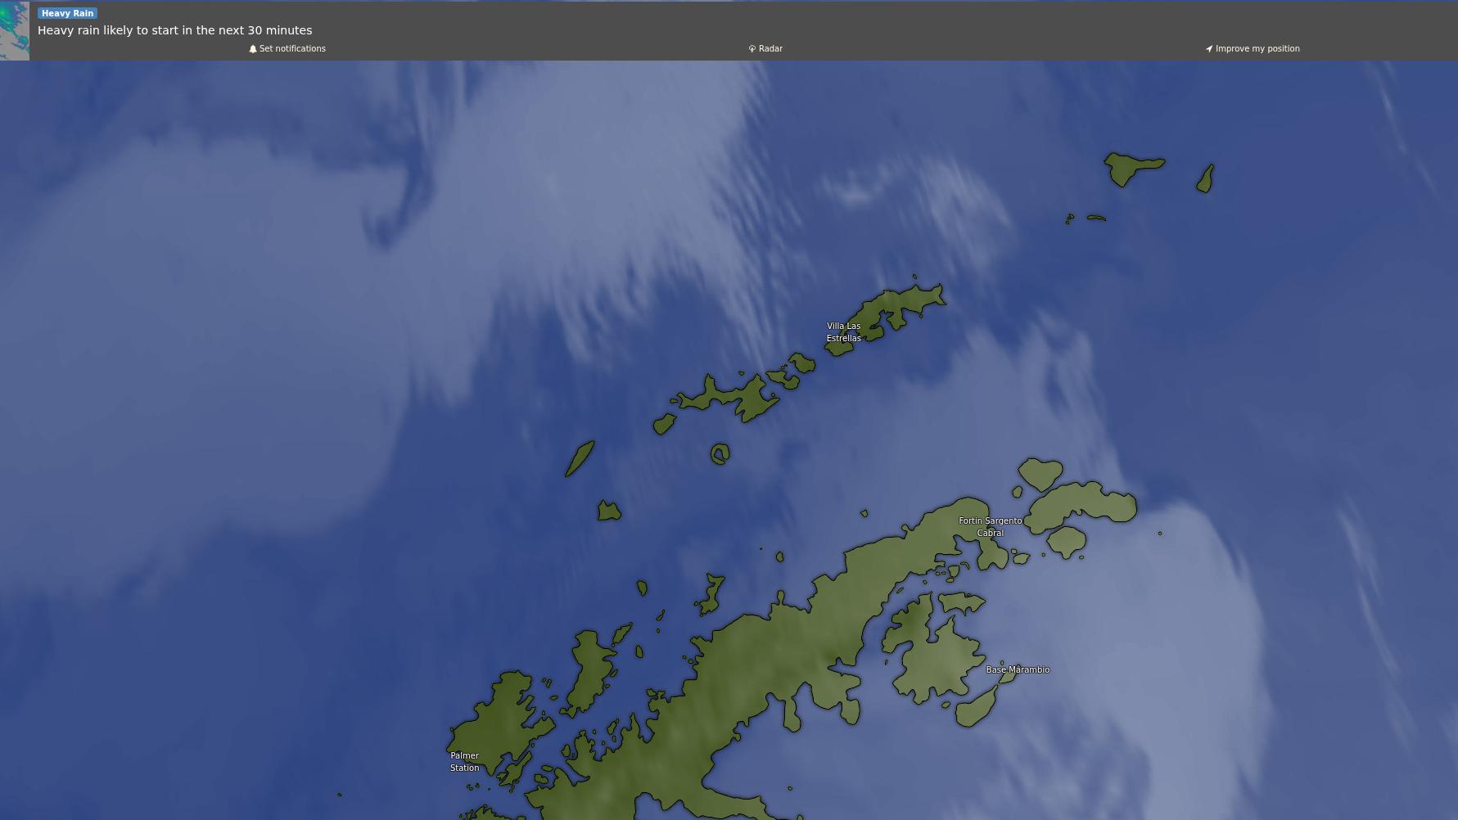
Task: Click the bell icon beside Set notifications
Action: point(253,49)
